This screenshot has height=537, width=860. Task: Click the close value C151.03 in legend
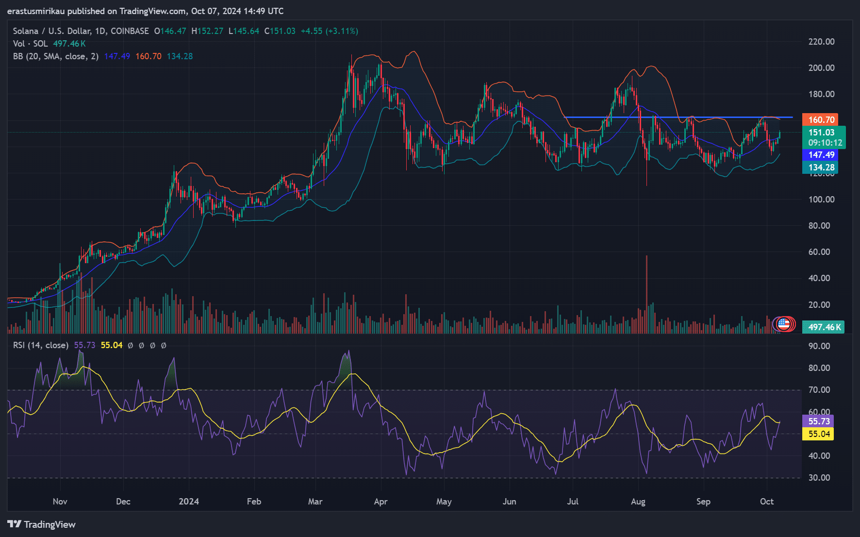[x=280, y=31]
